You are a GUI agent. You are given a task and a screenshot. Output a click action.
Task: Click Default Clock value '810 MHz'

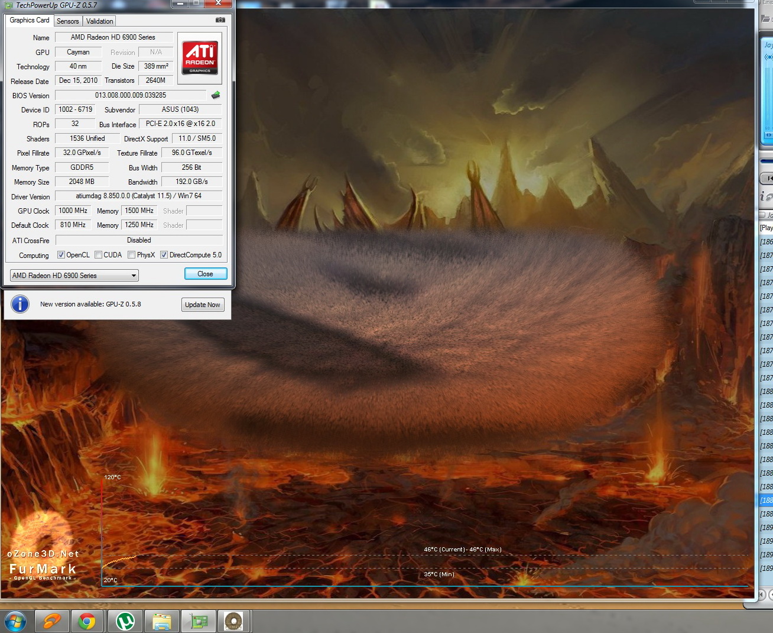[x=73, y=225]
